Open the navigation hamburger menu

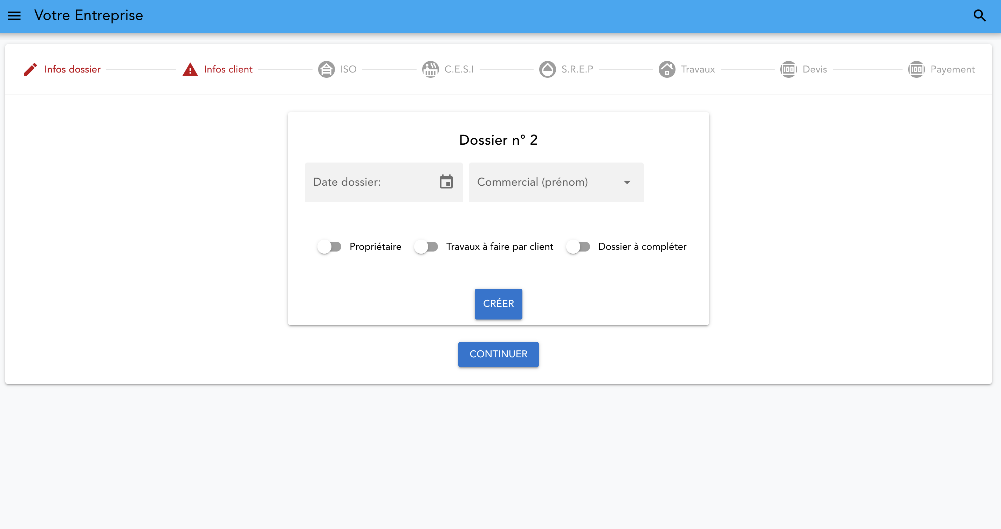pos(14,15)
